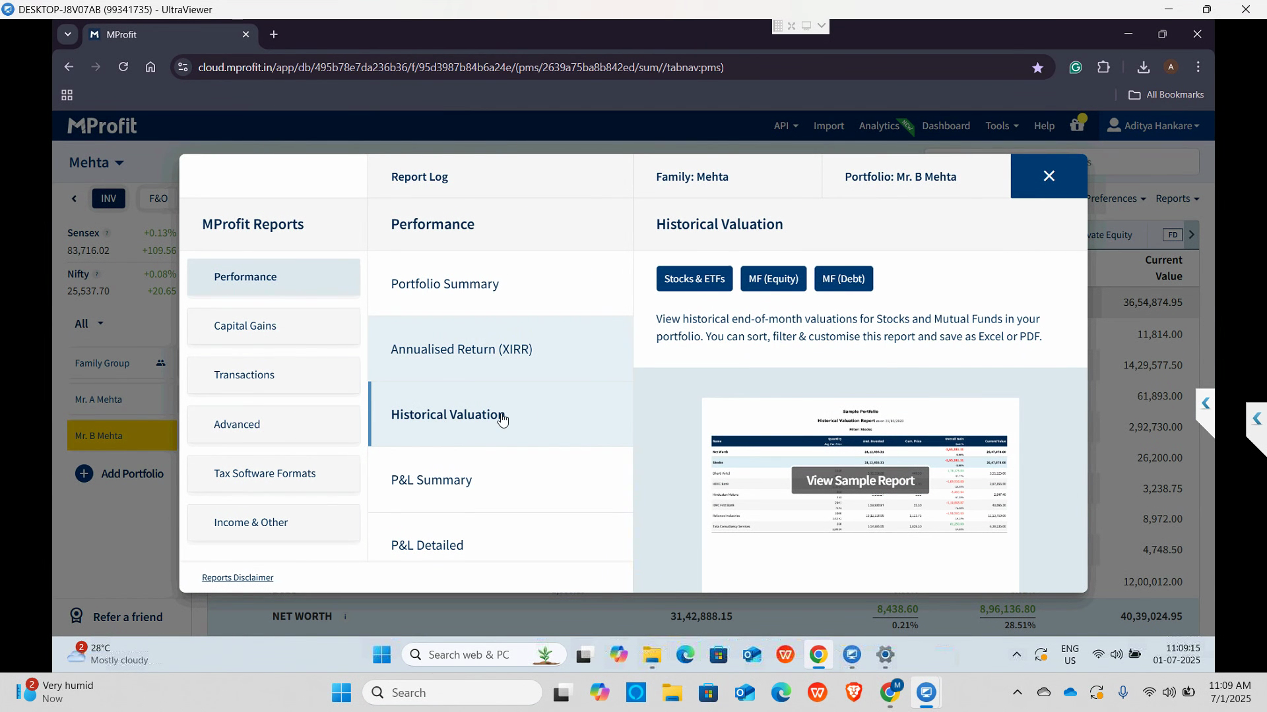Click the Sensex info icon

pos(107,233)
